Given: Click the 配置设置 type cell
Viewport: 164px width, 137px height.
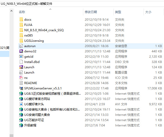Looking at the screenshot, I should (121, 73).
